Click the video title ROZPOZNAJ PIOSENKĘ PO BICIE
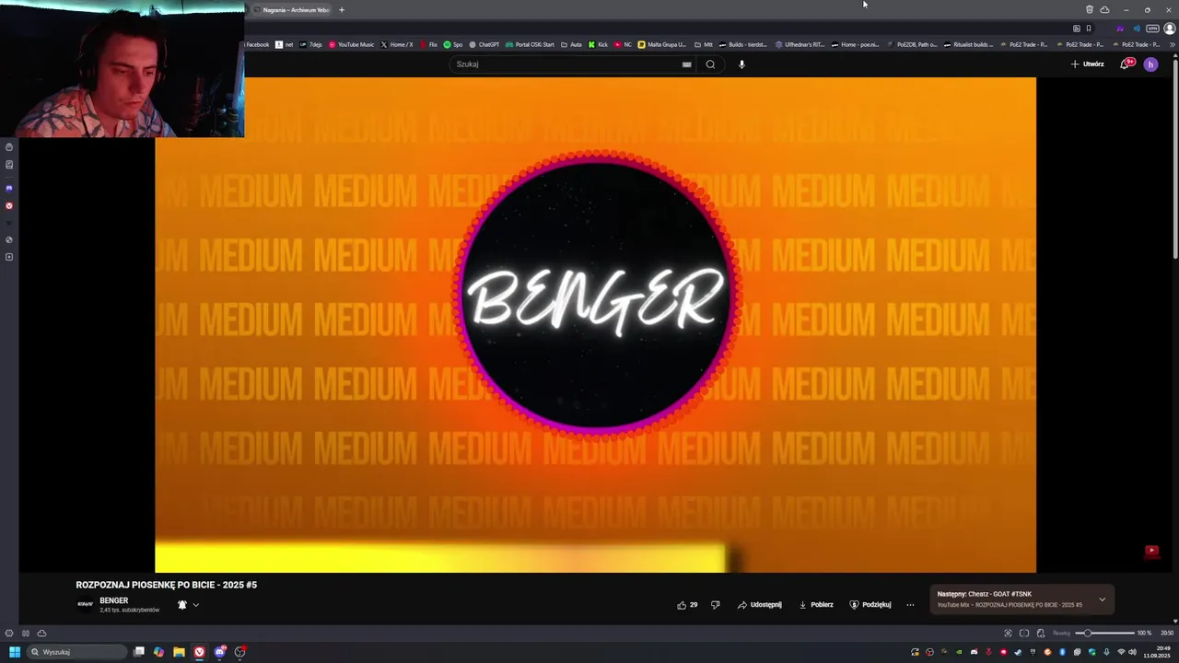The height and width of the screenshot is (663, 1179). [x=166, y=585]
